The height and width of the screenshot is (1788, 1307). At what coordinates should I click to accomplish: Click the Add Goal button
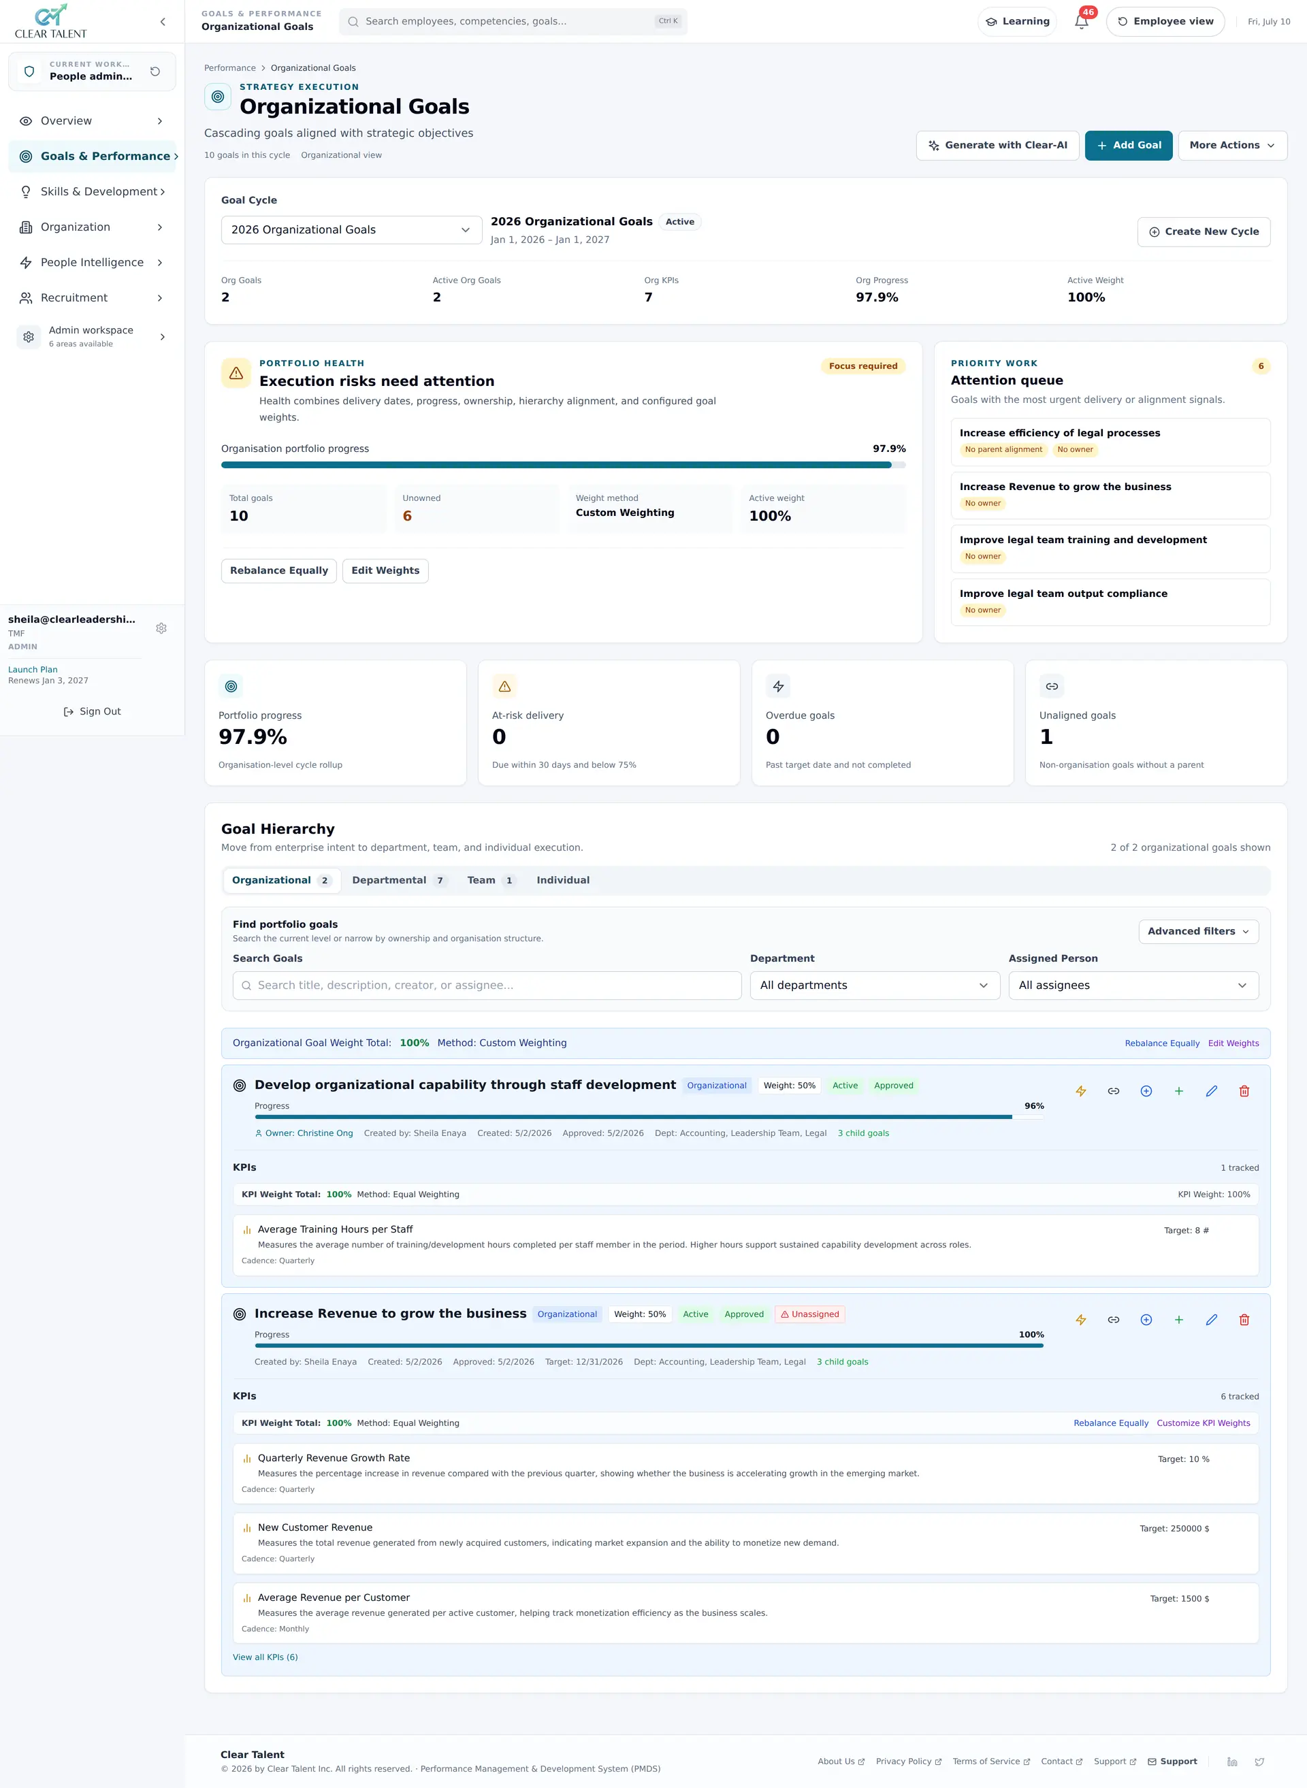click(x=1128, y=146)
